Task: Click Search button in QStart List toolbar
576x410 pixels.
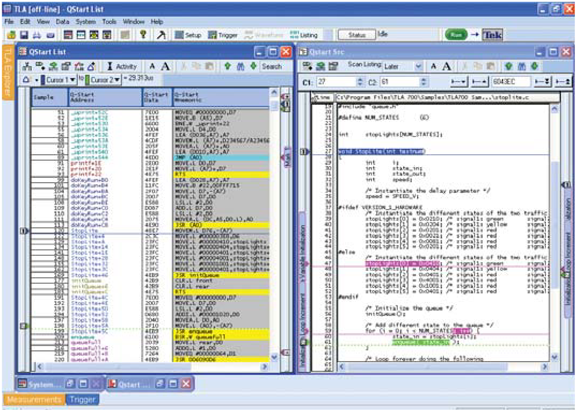Action: coord(272,67)
